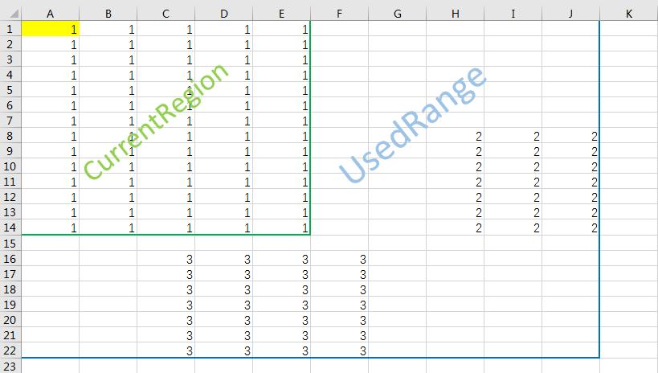Image resolution: width=658 pixels, height=373 pixels.
Task: Select yellow highlighted cell A1
Action: click(51, 29)
